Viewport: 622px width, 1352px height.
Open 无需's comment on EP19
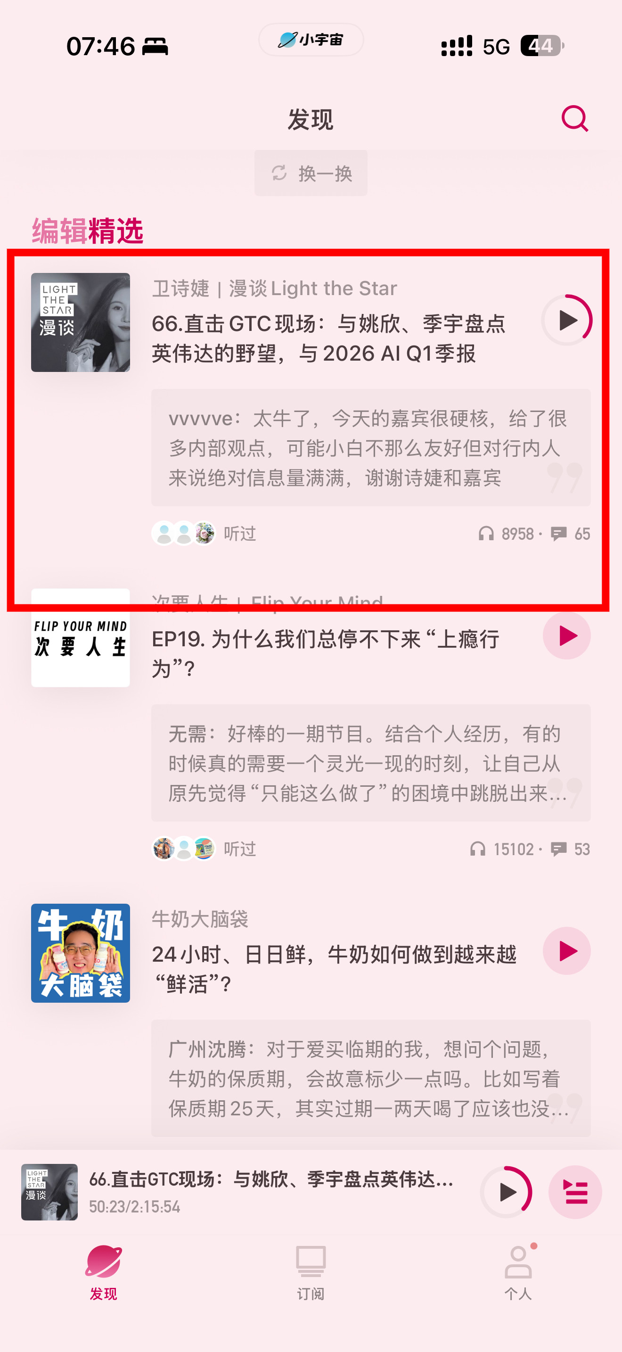[371, 763]
